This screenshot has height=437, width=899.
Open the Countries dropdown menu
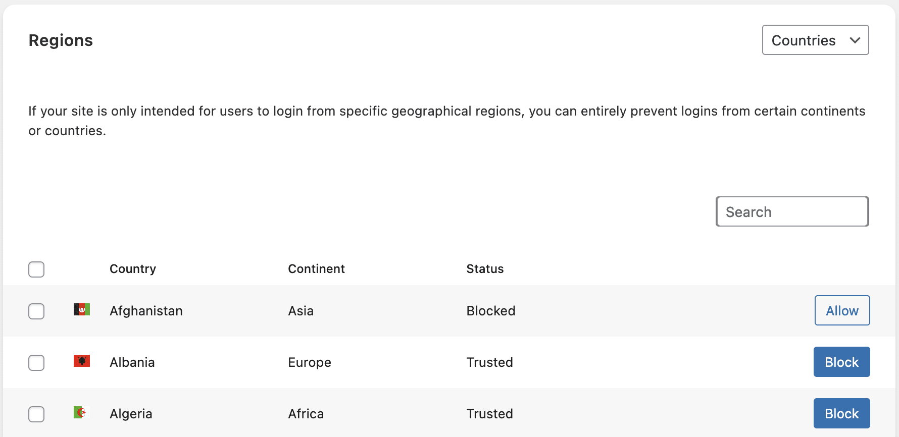coord(815,40)
